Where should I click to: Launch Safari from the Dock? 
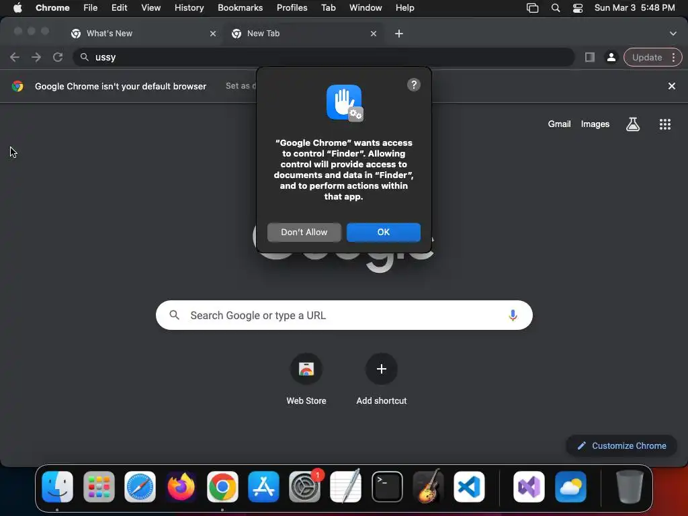140,486
